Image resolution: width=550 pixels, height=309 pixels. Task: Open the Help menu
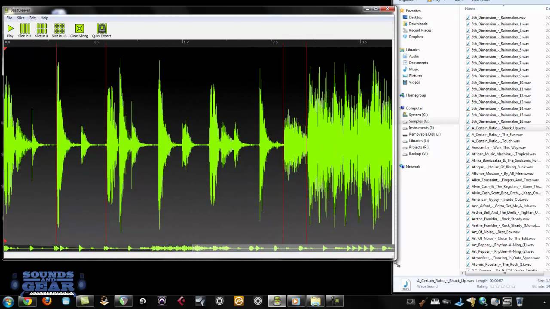click(x=44, y=18)
